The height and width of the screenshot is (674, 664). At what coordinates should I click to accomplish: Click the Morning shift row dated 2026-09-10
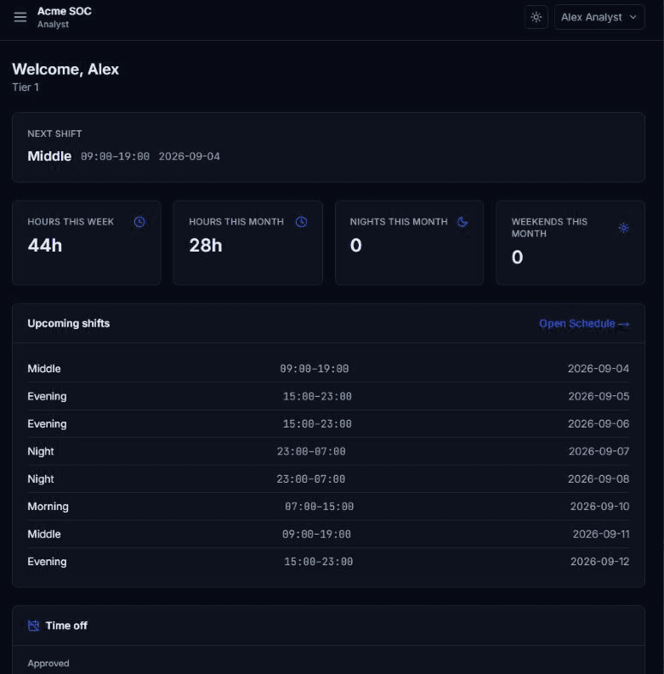pos(328,507)
